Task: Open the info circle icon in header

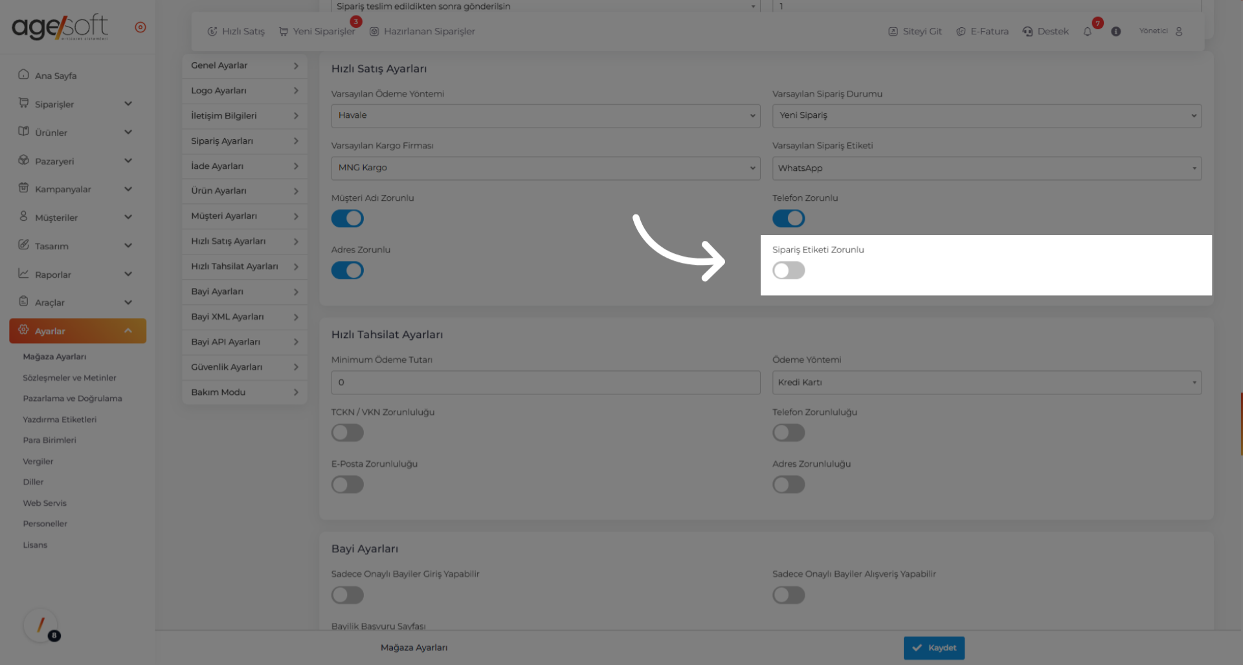Action: [x=1115, y=32]
